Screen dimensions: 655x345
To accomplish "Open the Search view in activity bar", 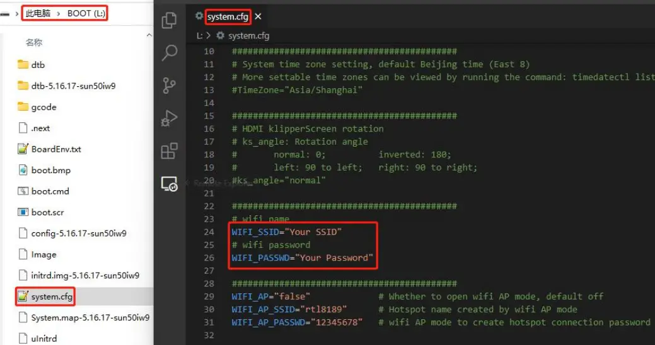I will 169,52.
